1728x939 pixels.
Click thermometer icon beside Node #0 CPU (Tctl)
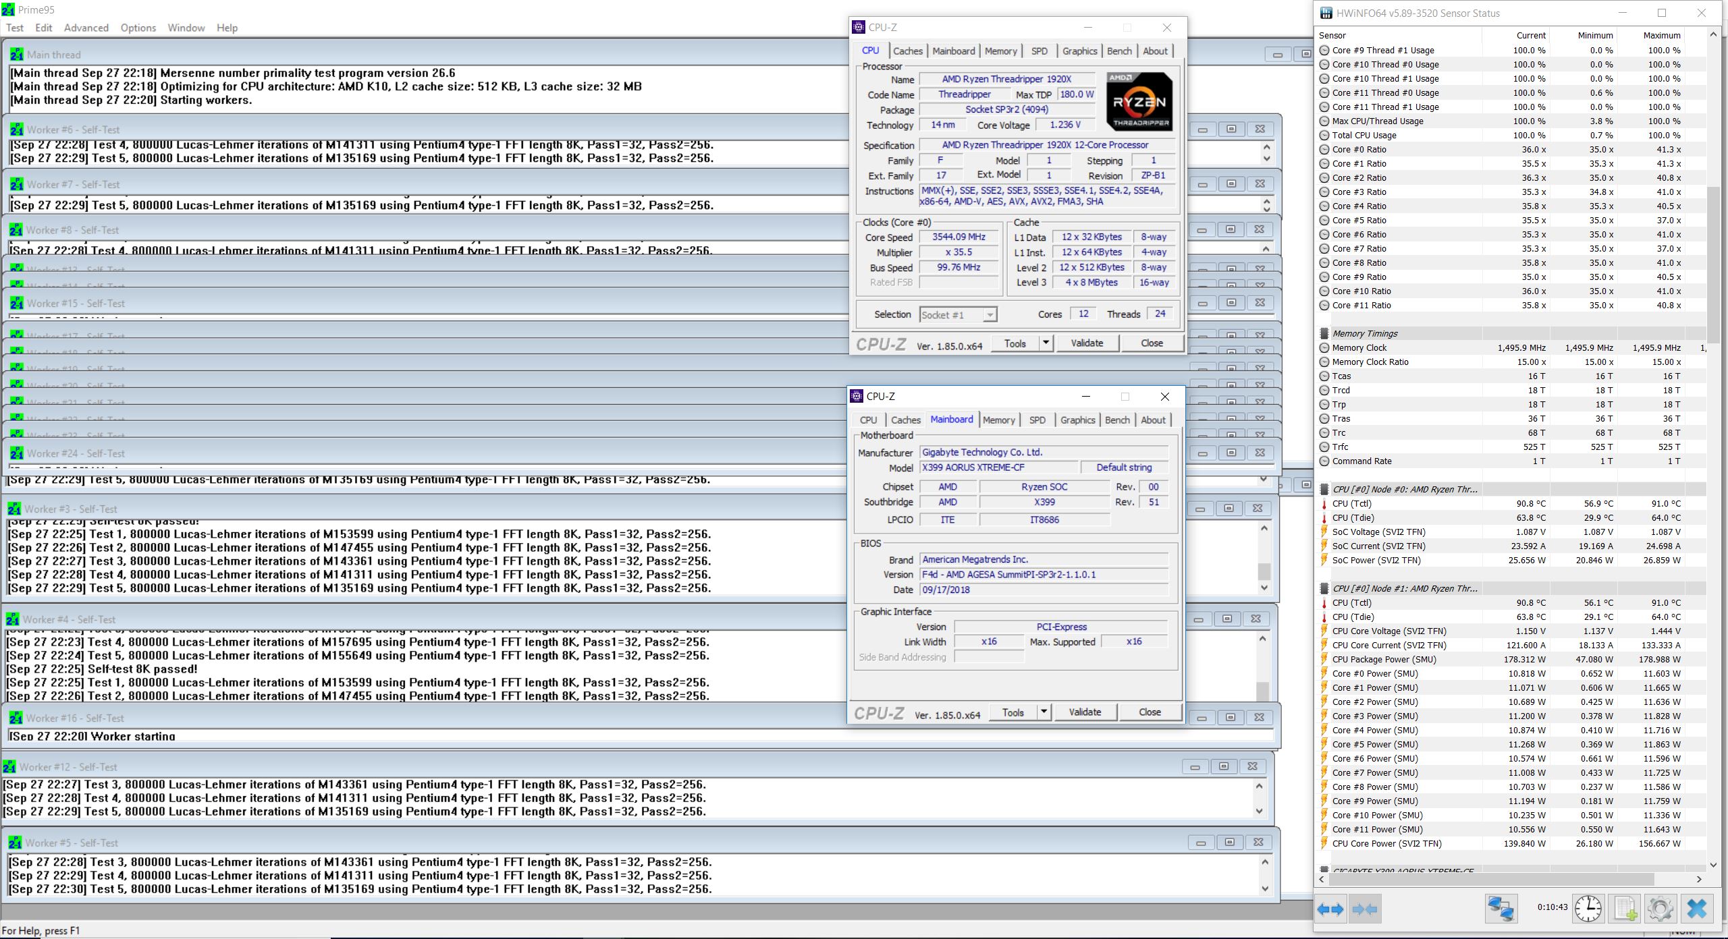pos(1324,504)
